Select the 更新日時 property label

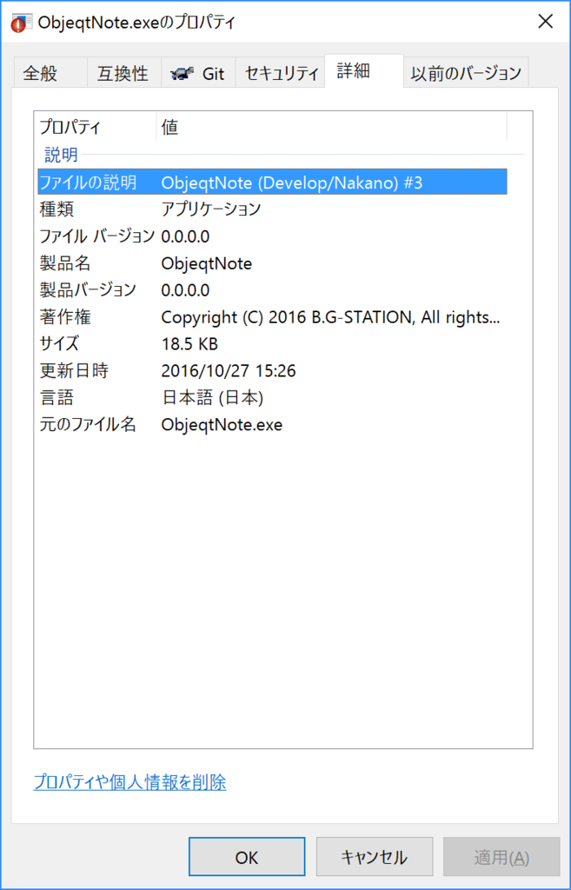[74, 371]
